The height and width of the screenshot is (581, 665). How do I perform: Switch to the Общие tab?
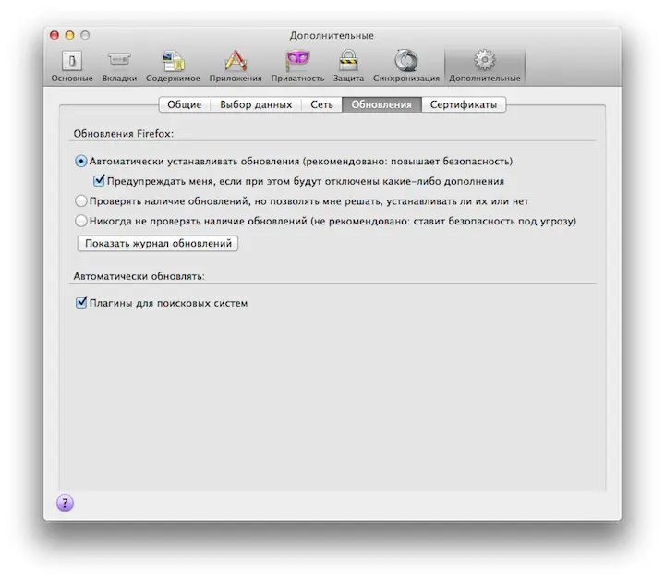click(184, 104)
